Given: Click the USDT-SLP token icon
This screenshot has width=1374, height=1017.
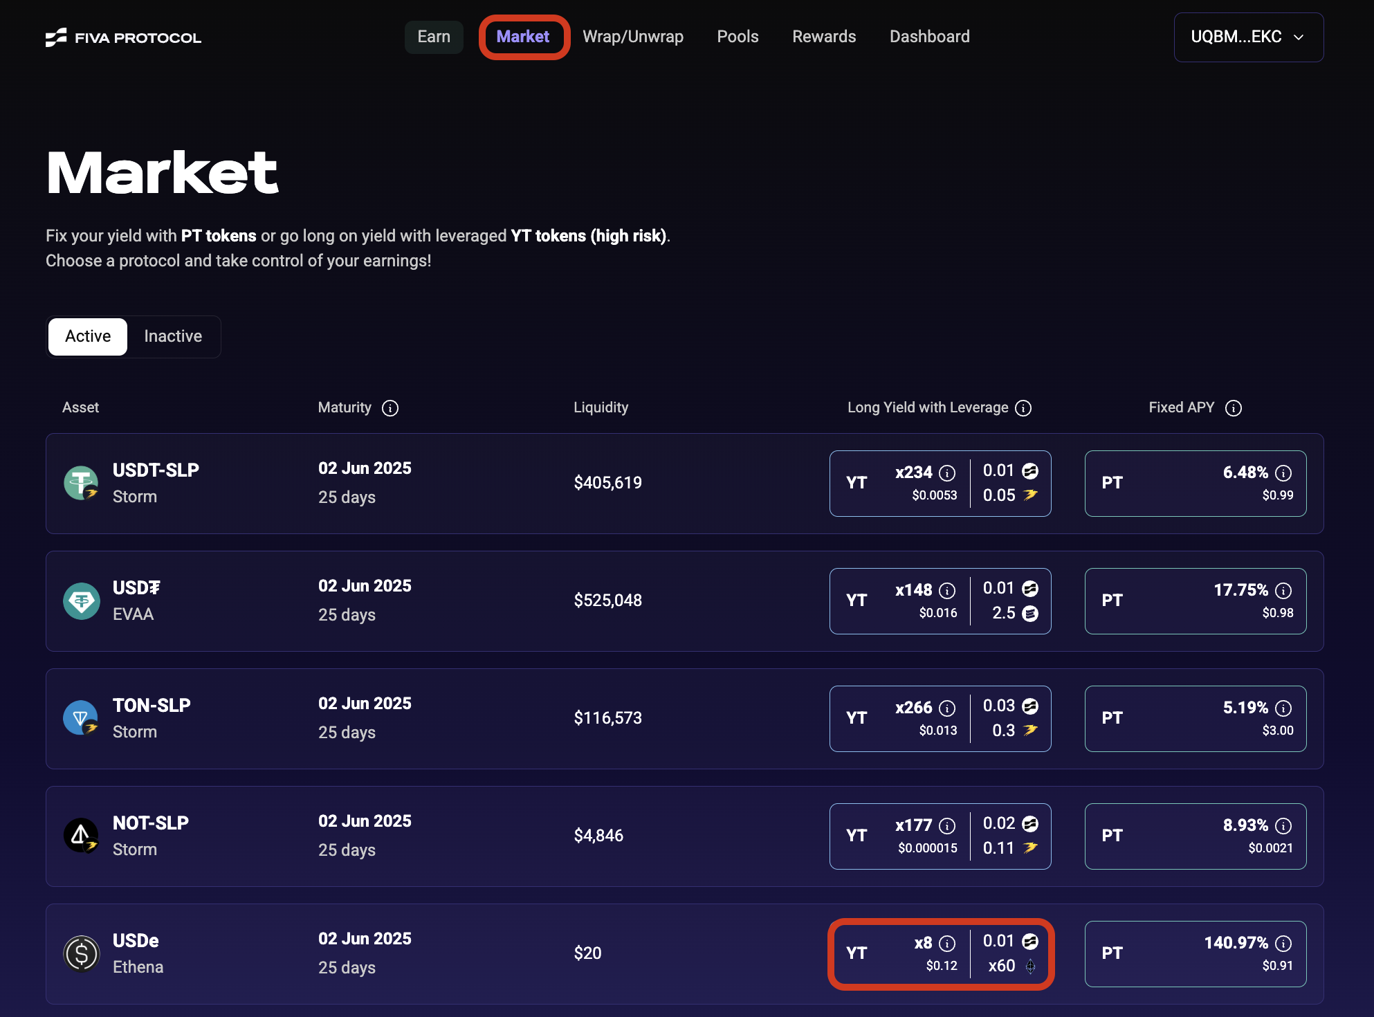Looking at the screenshot, I should (81, 483).
